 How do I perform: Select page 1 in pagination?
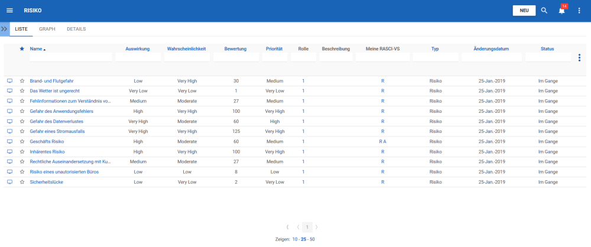(x=307, y=227)
